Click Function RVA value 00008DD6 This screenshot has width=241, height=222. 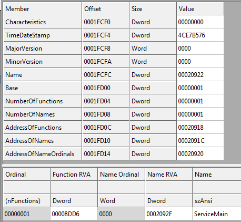tap(74, 214)
